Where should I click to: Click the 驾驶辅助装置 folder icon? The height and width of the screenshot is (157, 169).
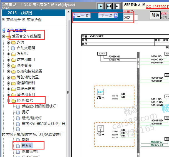point(13,77)
